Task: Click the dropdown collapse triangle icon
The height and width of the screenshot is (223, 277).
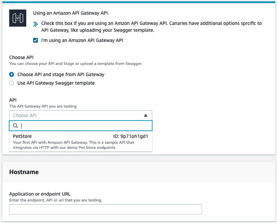Action: click(x=145, y=115)
